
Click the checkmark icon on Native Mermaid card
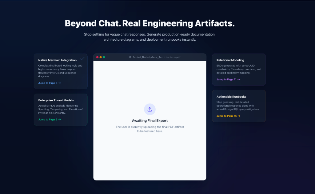pos(82,59)
